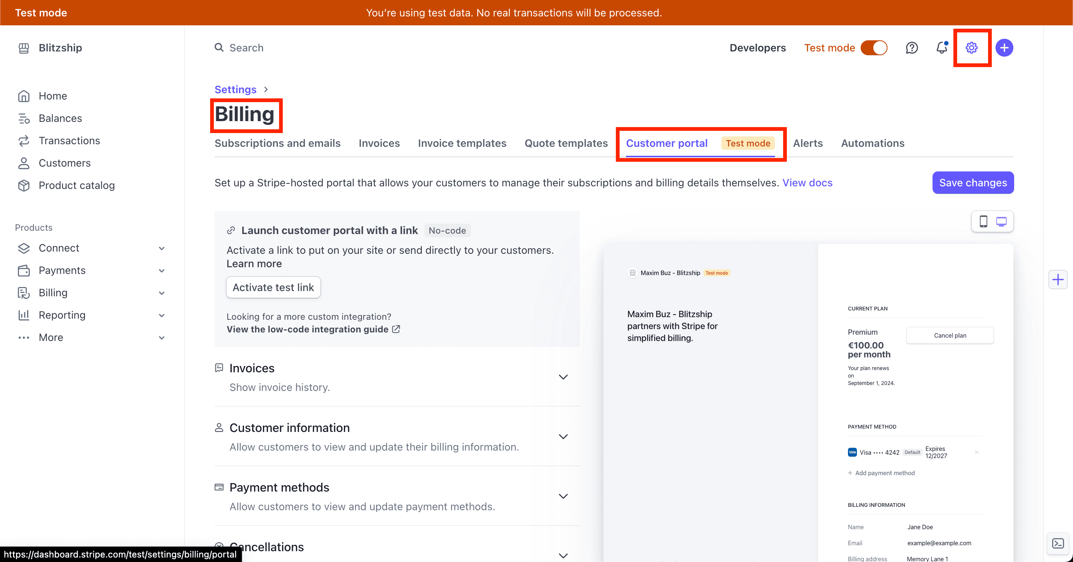This screenshot has height=562, width=1073.
Task: Click the notifications bell icon
Action: (x=941, y=47)
